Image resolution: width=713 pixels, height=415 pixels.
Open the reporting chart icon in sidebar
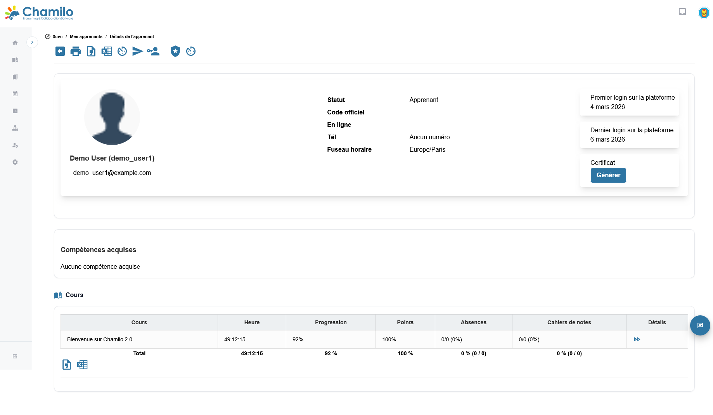click(x=15, y=111)
